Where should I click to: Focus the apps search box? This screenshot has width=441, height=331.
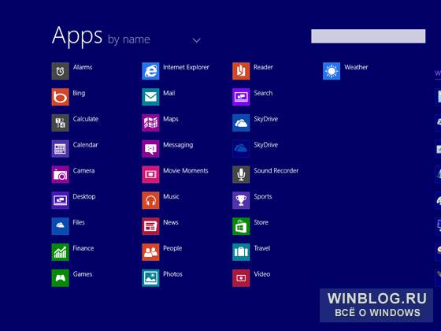369,36
